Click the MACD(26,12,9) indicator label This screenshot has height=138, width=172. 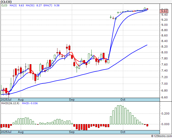(x=10, y=103)
